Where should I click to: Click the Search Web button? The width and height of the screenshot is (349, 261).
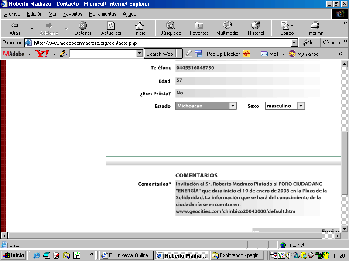tap(160, 54)
